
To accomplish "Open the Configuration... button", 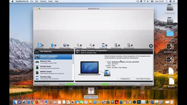I will [126, 79].
